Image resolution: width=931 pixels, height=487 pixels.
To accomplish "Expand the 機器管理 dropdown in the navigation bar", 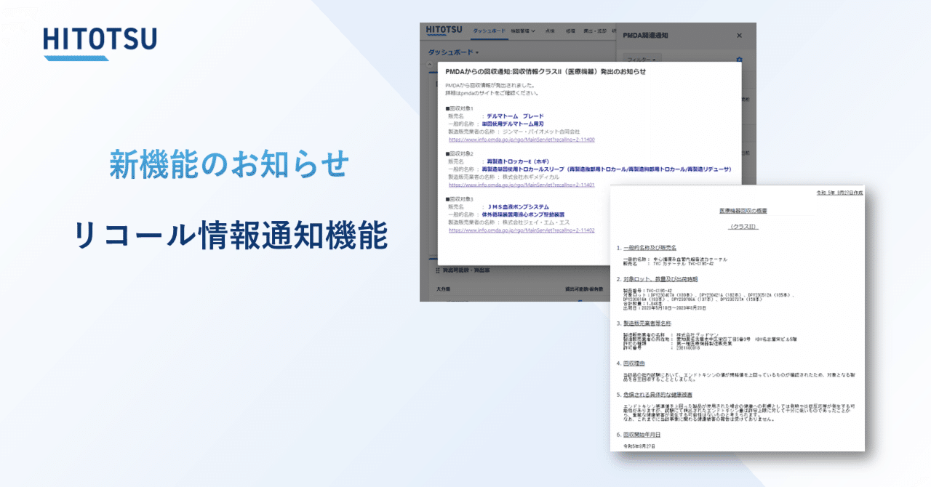I will point(523,32).
